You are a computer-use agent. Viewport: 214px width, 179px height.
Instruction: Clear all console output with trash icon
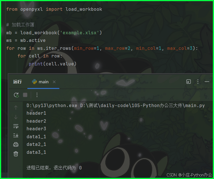[16, 154]
